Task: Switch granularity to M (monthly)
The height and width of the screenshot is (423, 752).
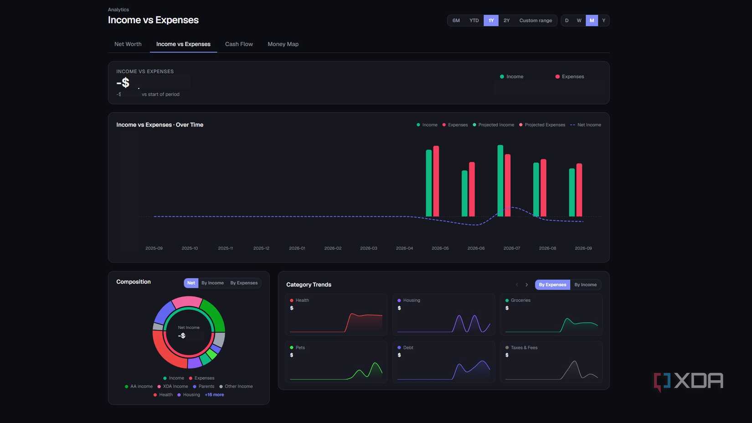Action: pos(592,20)
